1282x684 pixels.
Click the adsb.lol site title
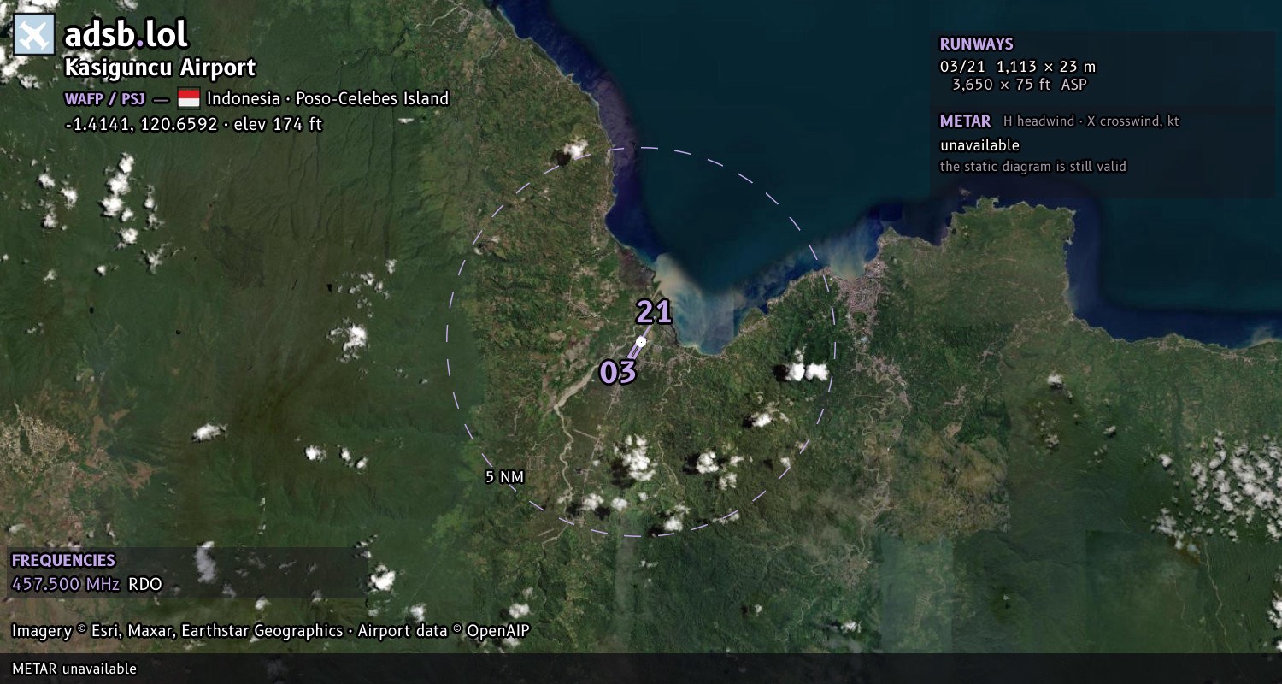coord(126,35)
